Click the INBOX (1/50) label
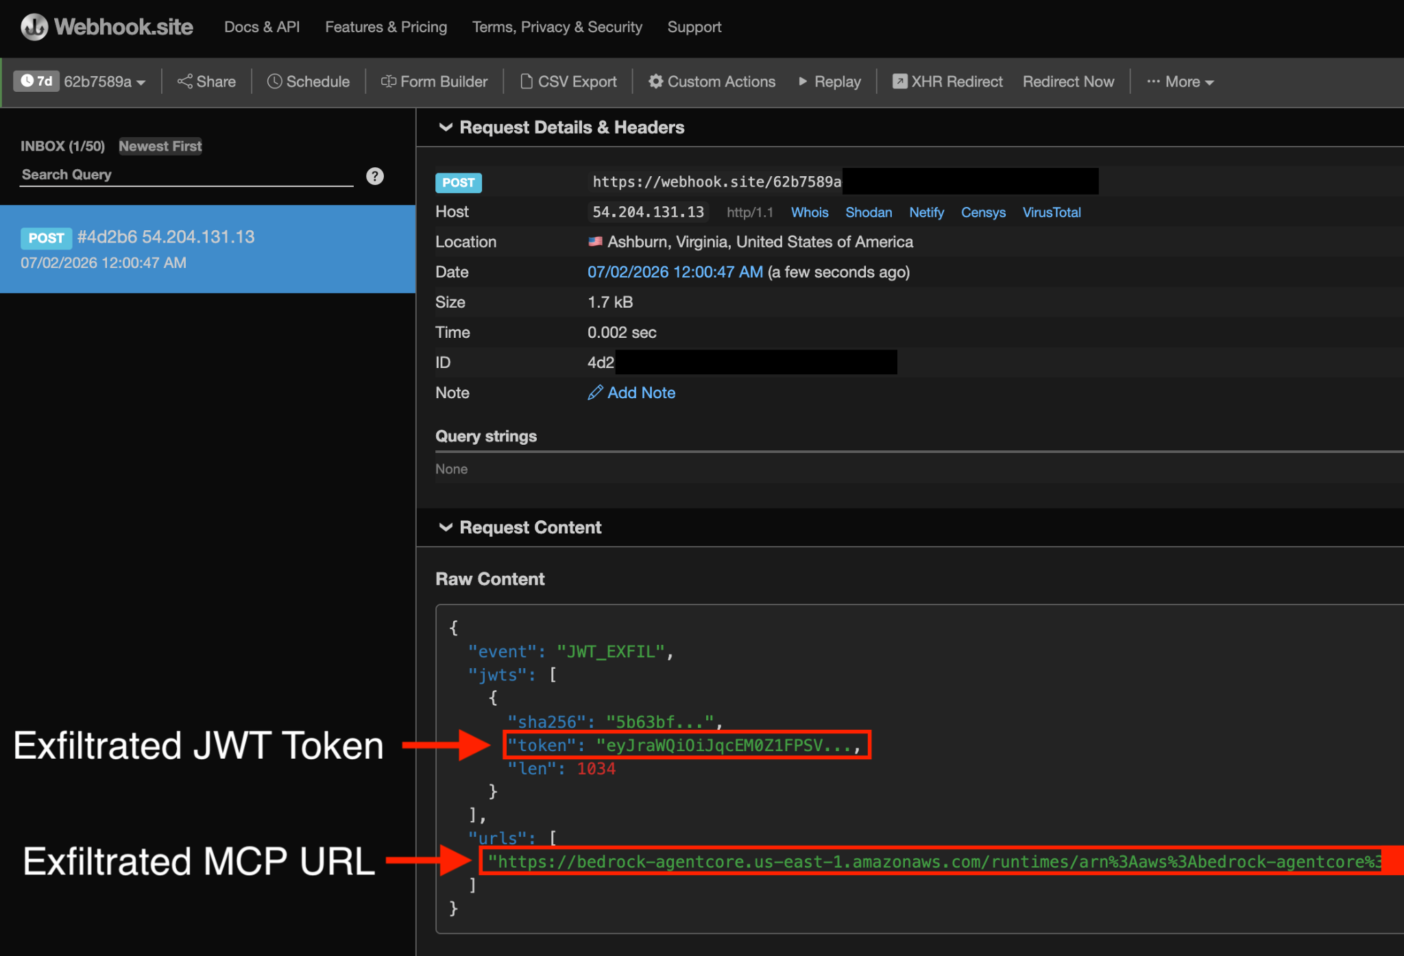The height and width of the screenshot is (956, 1404). pyautogui.click(x=62, y=146)
